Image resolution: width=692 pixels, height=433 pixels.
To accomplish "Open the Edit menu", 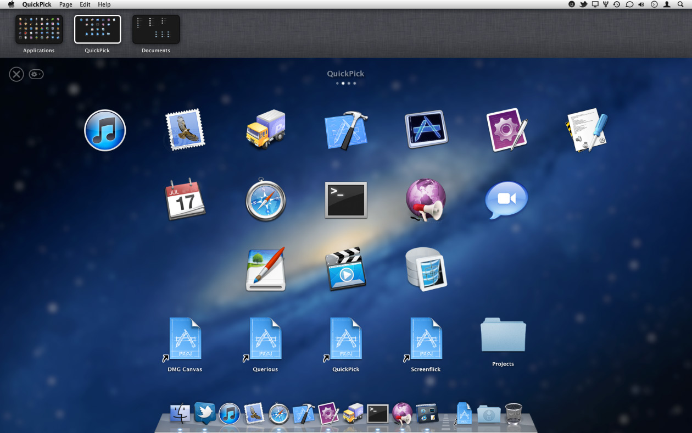I will [x=85, y=4].
